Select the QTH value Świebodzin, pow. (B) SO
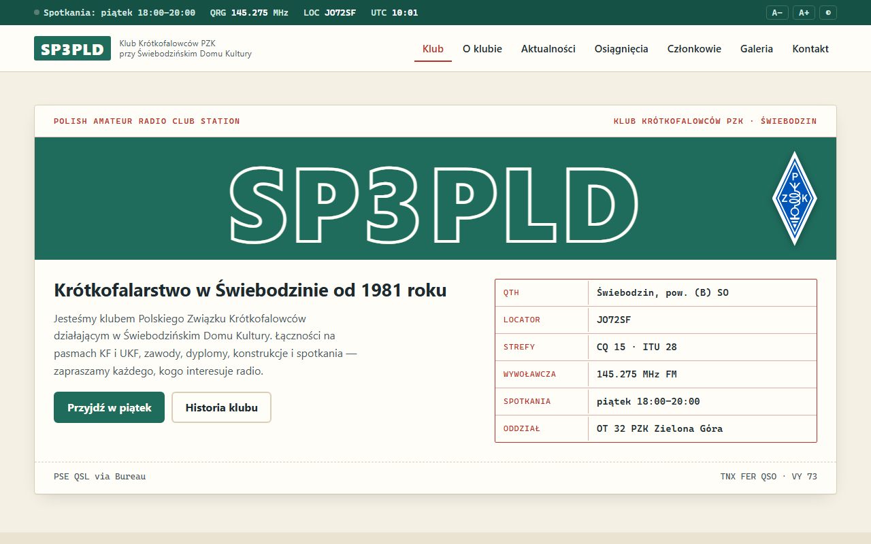This screenshot has width=871, height=544. point(662,292)
